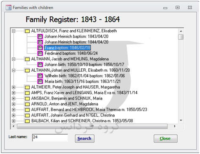Image resolution: width=200 pixels, height=154 pixels.
Task: Click the record icon beside Wilhelm birth 1862/01/04
Action: point(40,76)
